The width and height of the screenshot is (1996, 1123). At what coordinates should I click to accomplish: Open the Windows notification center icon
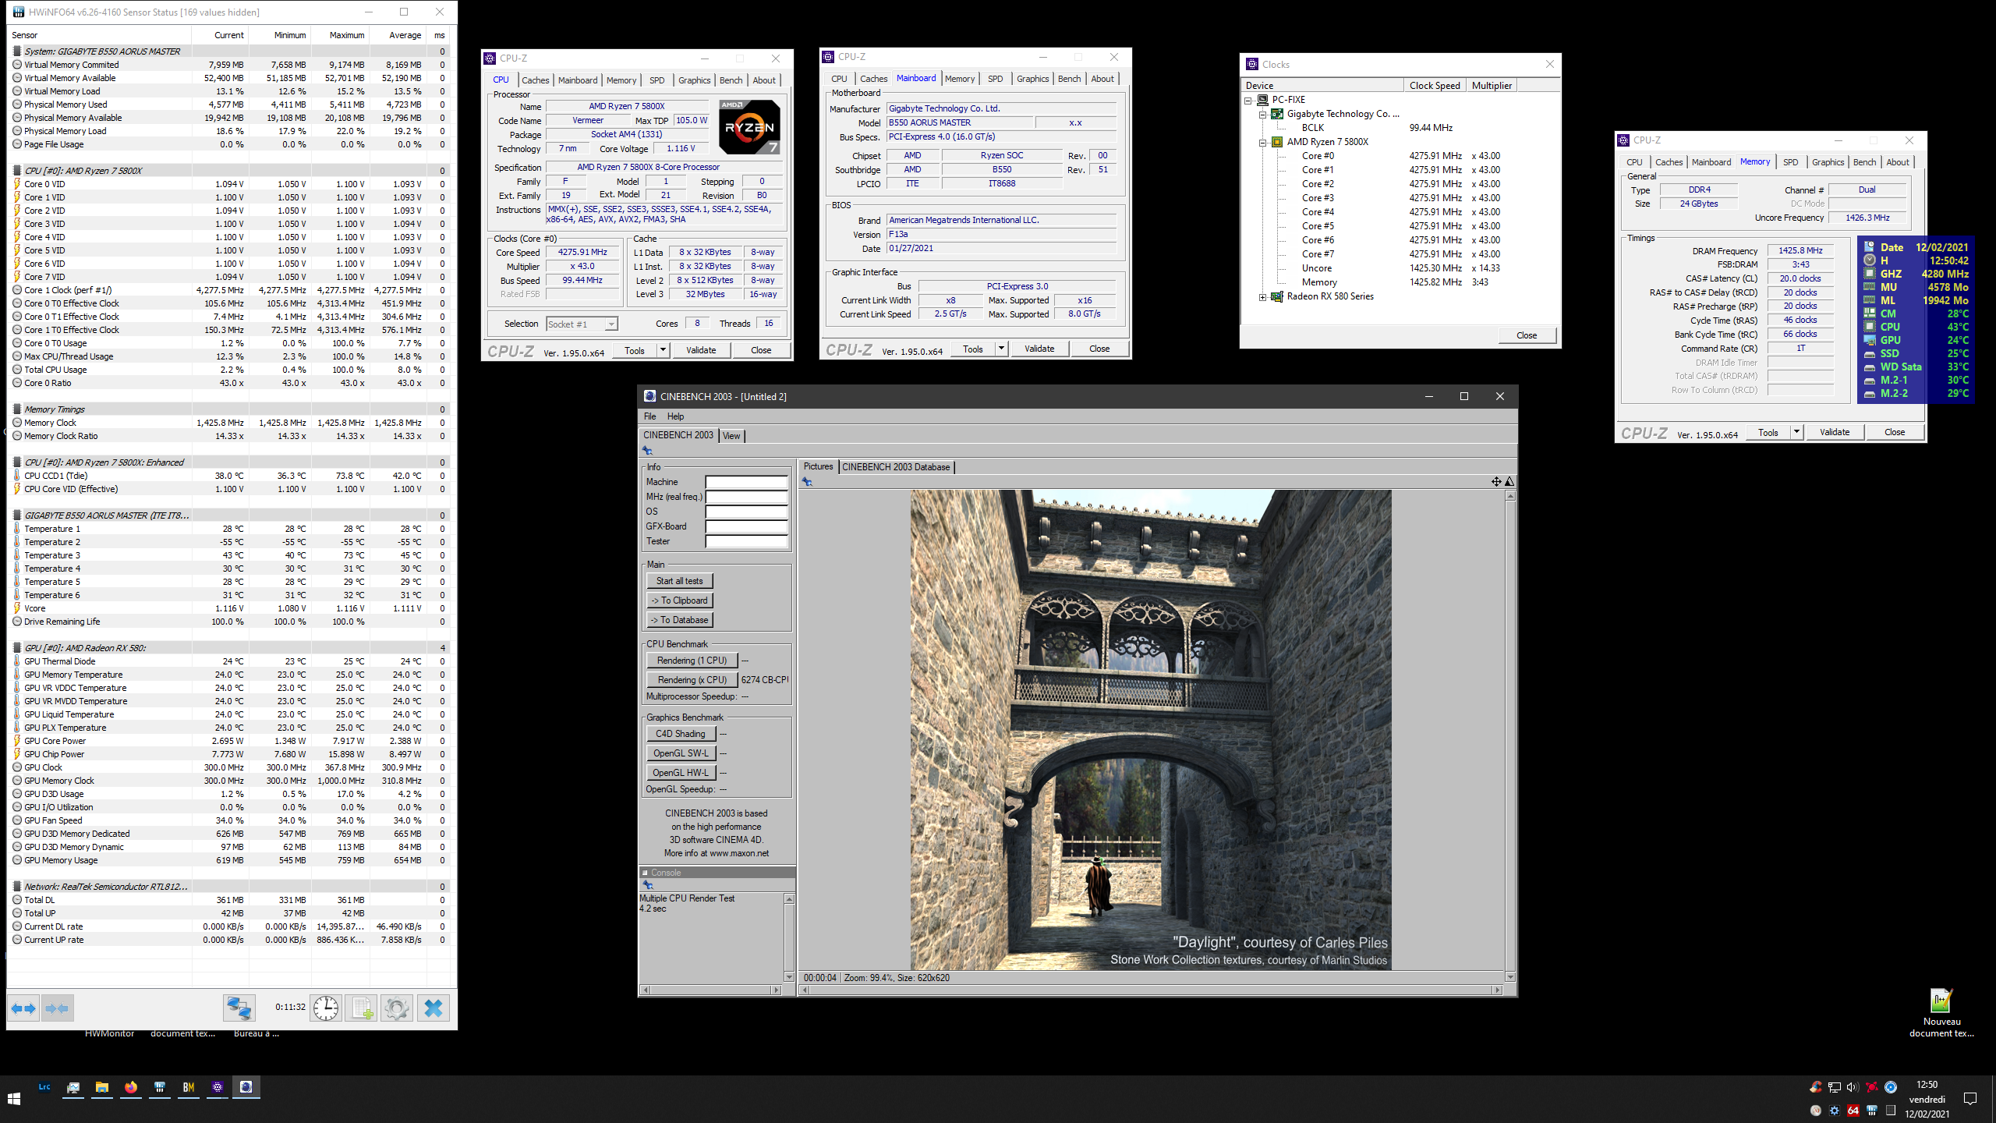(x=1970, y=1099)
